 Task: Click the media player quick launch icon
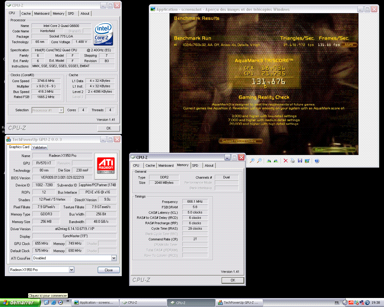[x=60, y=303]
